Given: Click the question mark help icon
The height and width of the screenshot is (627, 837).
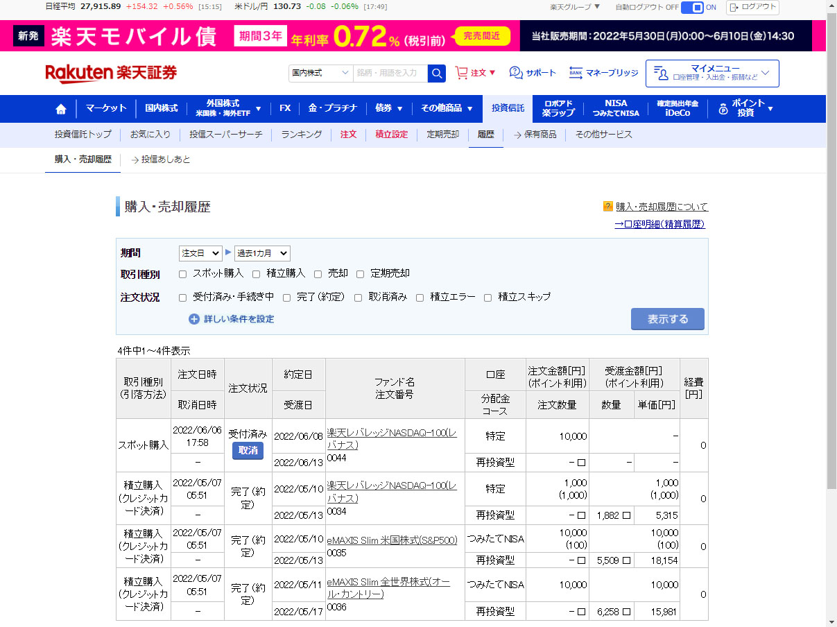Looking at the screenshot, I should (608, 207).
